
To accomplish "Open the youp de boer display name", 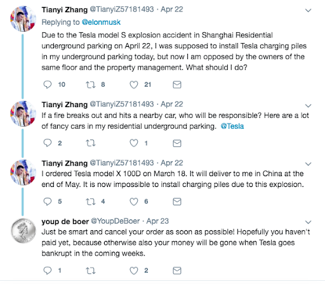I will [65, 221].
